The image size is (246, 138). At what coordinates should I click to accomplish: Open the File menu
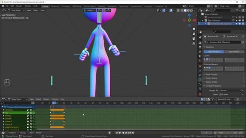point(7,6)
